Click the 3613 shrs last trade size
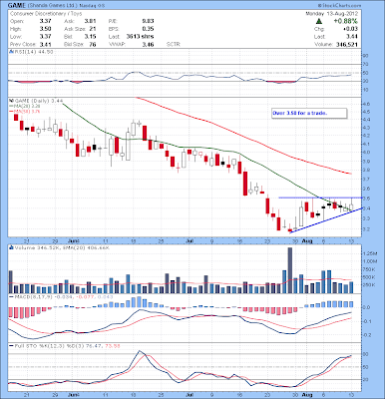Viewport: 385px width, 399px height. click(140, 37)
